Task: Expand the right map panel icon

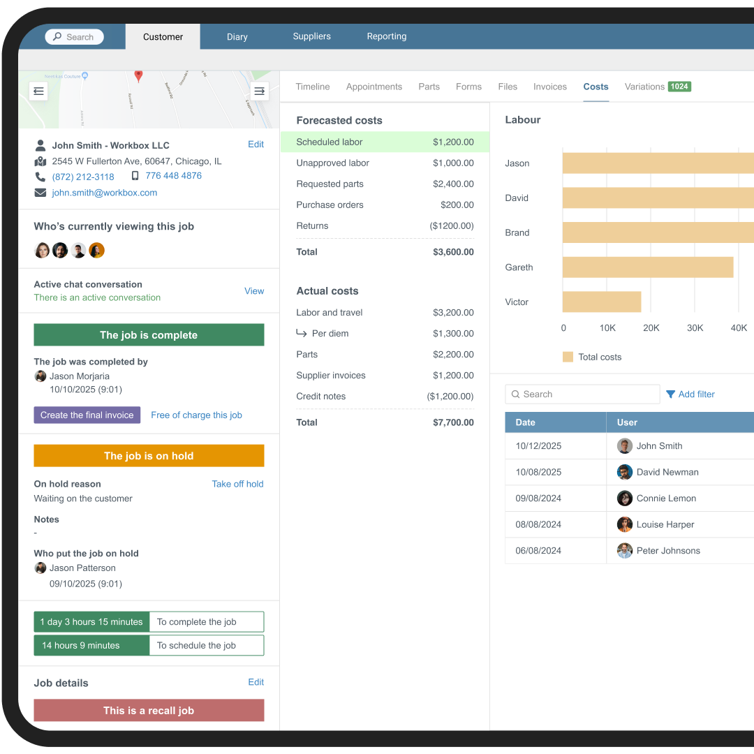Action: [x=260, y=91]
